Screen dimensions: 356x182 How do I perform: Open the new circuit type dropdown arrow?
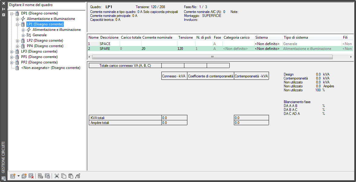click(x=18, y=176)
